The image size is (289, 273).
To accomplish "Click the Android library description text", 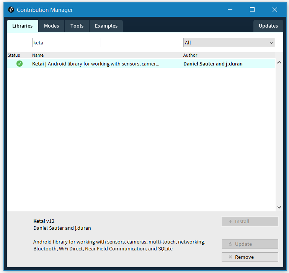I will (x=119, y=245).
